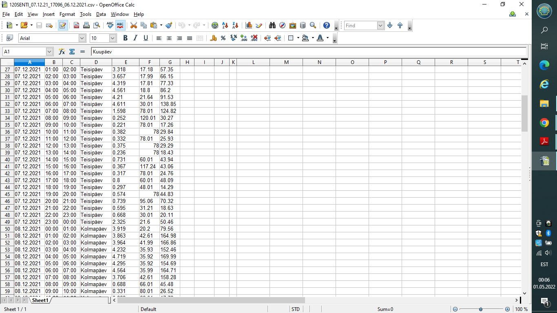Open the Font Name dropdown
The image size is (557, 313).
(x=82, y=38)
